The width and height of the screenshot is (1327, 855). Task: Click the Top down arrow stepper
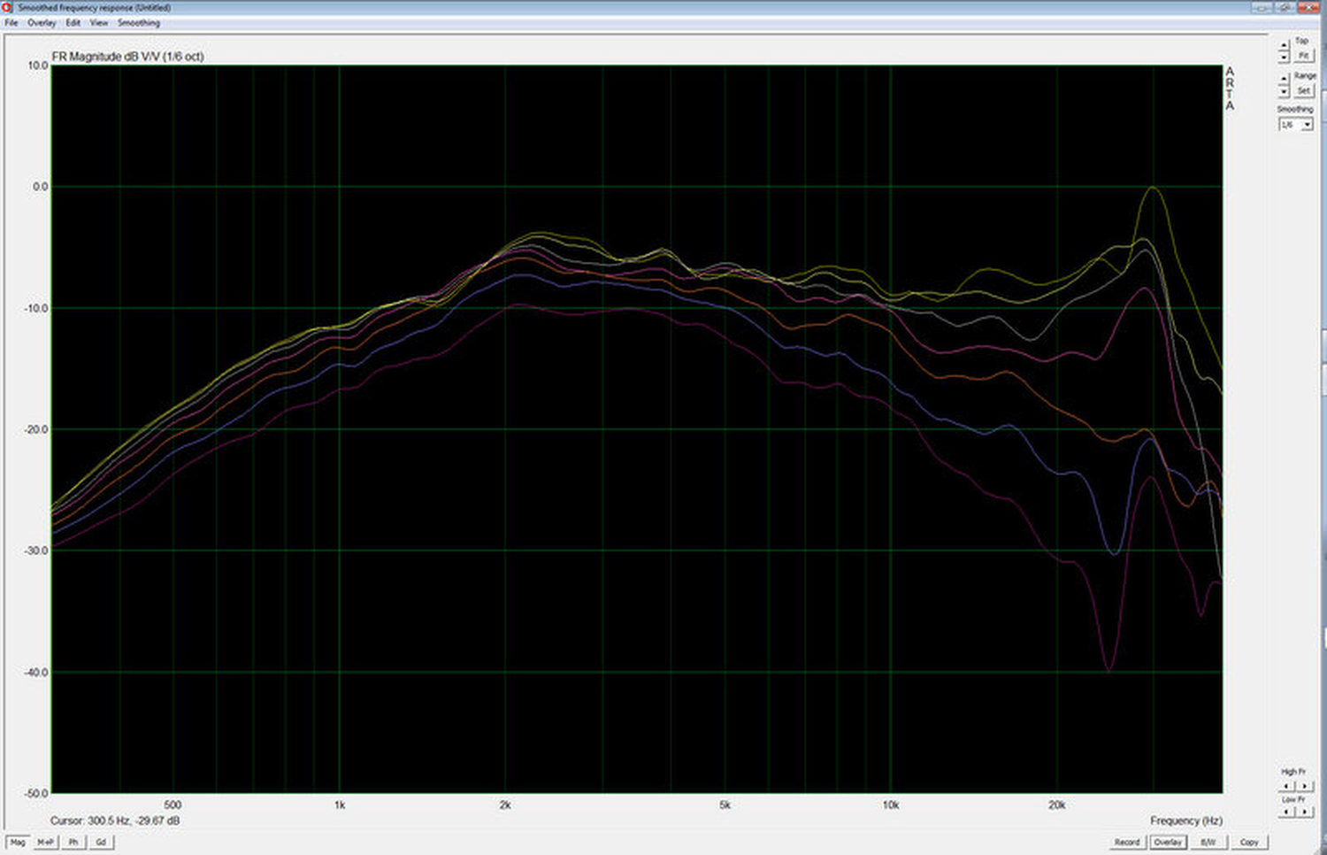[x=1284, y=58]
